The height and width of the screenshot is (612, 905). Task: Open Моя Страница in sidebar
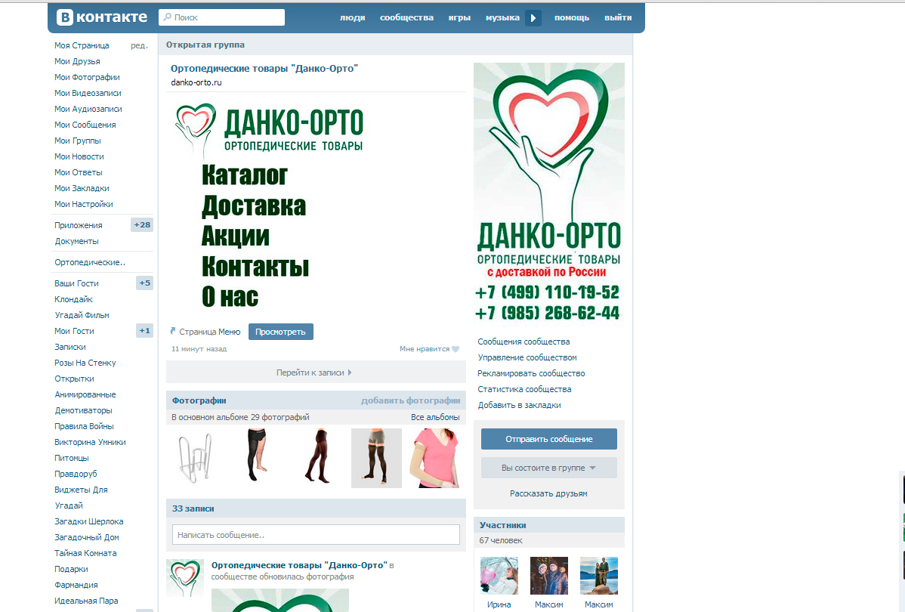click(82, 45)
